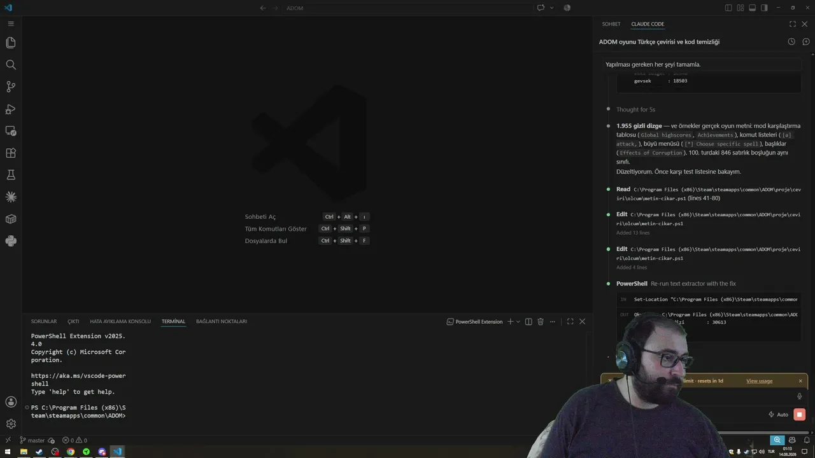Kill the terminal with trash icon
Screen dimensions: 815x458
click(541, 322)
